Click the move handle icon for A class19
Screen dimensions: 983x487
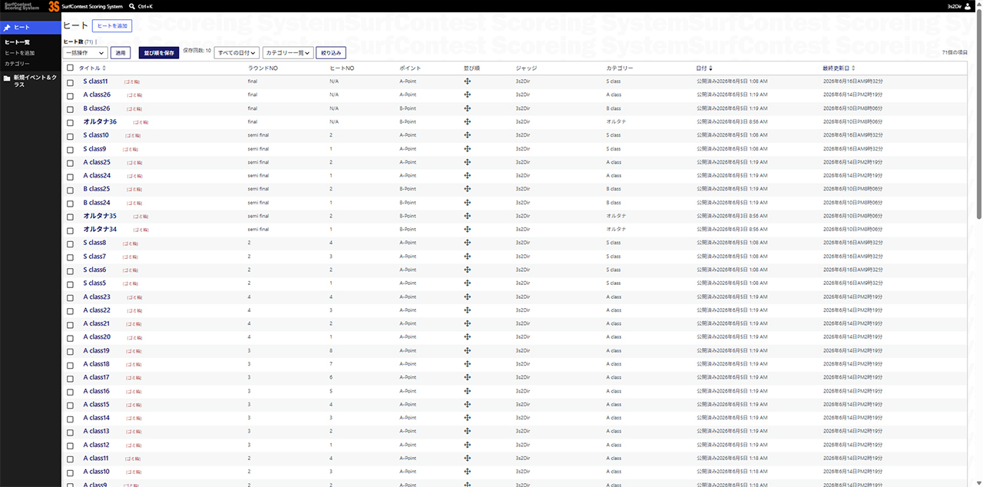[467, 350]
